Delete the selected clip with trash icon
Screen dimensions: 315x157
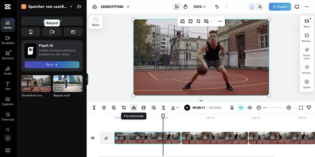104,108
